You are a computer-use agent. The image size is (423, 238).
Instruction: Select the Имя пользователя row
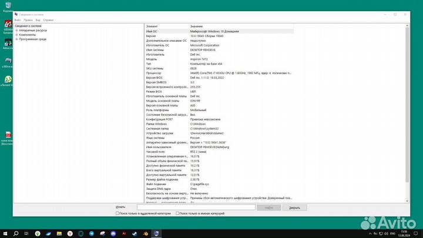coord(219,147)
